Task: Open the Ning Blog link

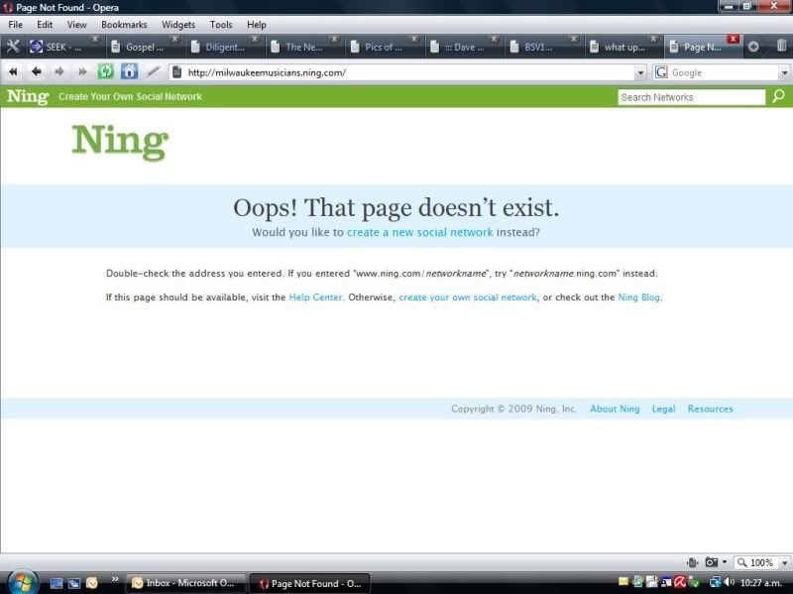Action: pyautogui.click(x=639, y=297)
